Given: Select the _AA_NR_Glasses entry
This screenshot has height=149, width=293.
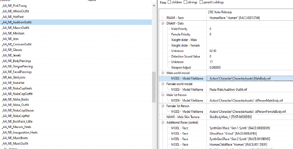Looking at the screenshot, I should [x=12, y=50].
